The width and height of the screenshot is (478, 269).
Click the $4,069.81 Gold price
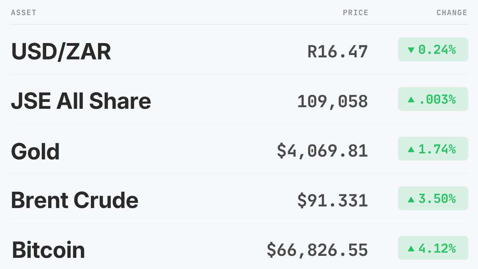(323, 151)
